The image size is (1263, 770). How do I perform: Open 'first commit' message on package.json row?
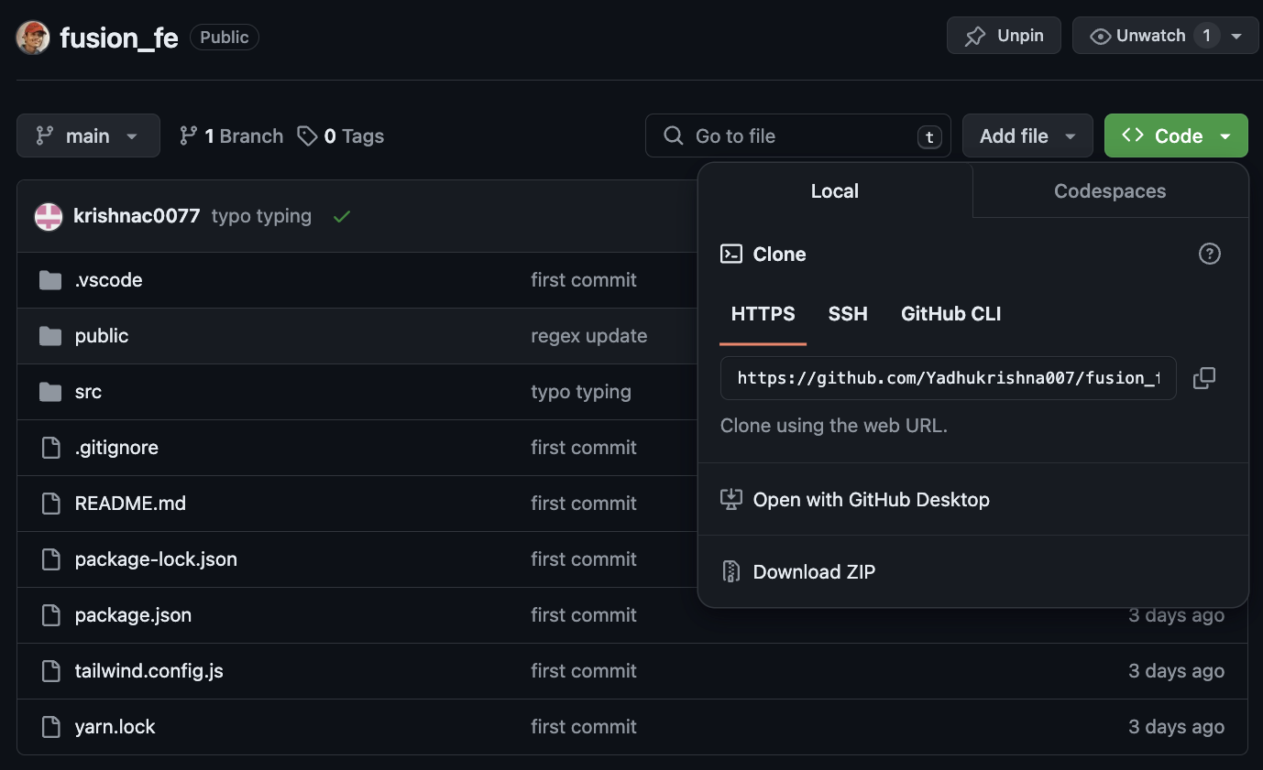coord(584,615)
